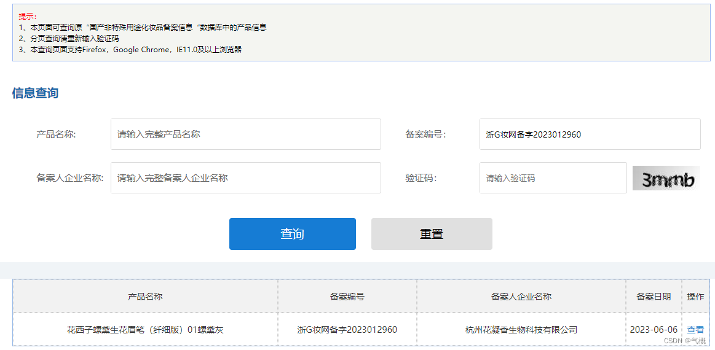This screenshot has height=350, width=715.
Task: Click the 产品名称: form label
Action: pyautogui.click(x=56, y=134)
